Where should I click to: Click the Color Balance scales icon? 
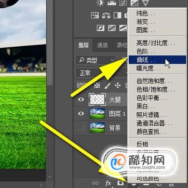(106, 15)
